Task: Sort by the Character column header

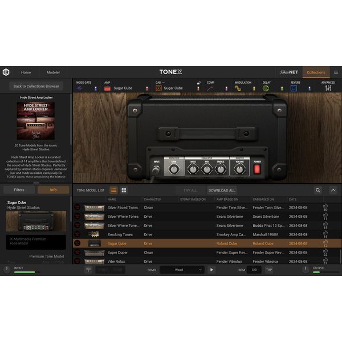Action: (x=152, y=199)
